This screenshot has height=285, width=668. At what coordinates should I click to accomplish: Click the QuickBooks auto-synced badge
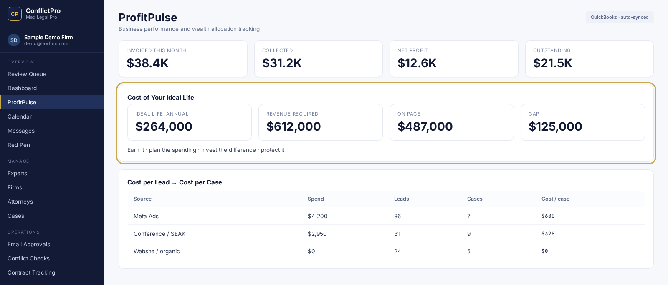(620, 17)
